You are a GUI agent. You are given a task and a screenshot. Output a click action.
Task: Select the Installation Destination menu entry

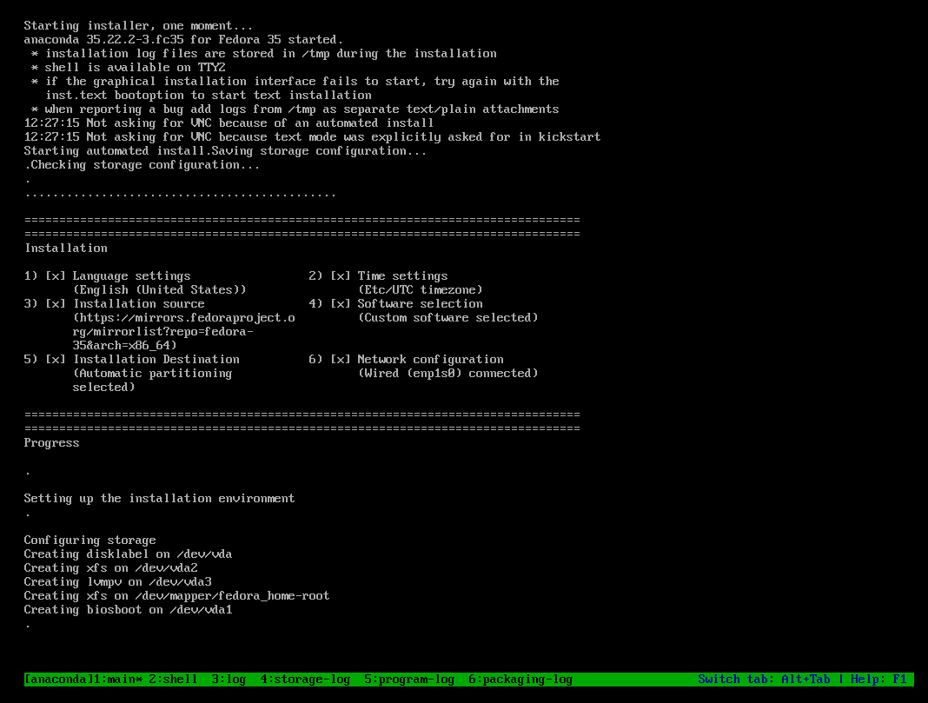click(x=156, y=359)
